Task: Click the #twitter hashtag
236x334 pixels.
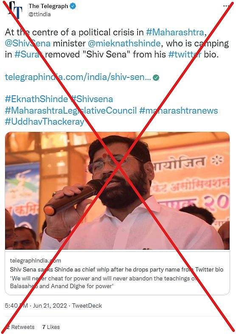Action: [x=185, y=54]
